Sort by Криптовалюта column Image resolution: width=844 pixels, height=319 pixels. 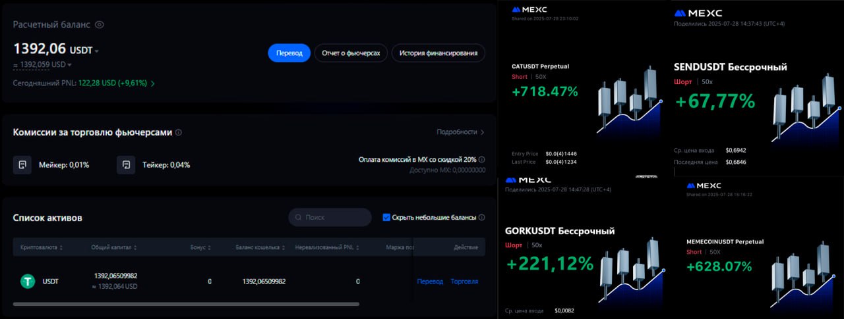(x=42, y=247)
